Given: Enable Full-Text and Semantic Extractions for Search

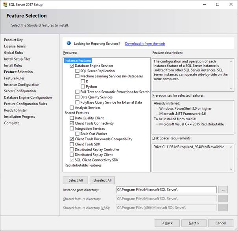Looking at the screenshot, I should click(77, 92).
